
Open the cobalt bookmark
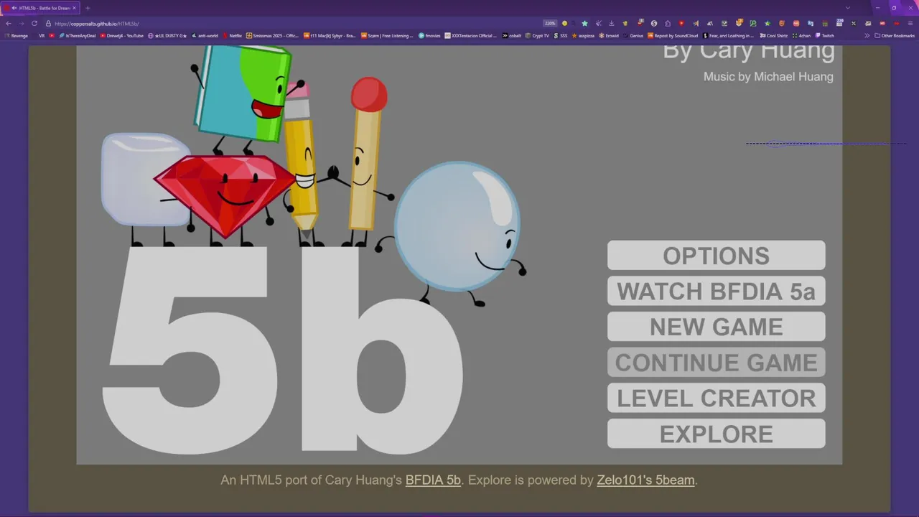tap(512, 35)
